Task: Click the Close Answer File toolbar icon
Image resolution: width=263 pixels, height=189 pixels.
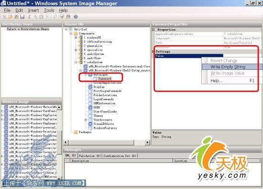Action: tap(16, 17)
